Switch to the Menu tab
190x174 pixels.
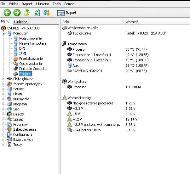click(5, 21)
